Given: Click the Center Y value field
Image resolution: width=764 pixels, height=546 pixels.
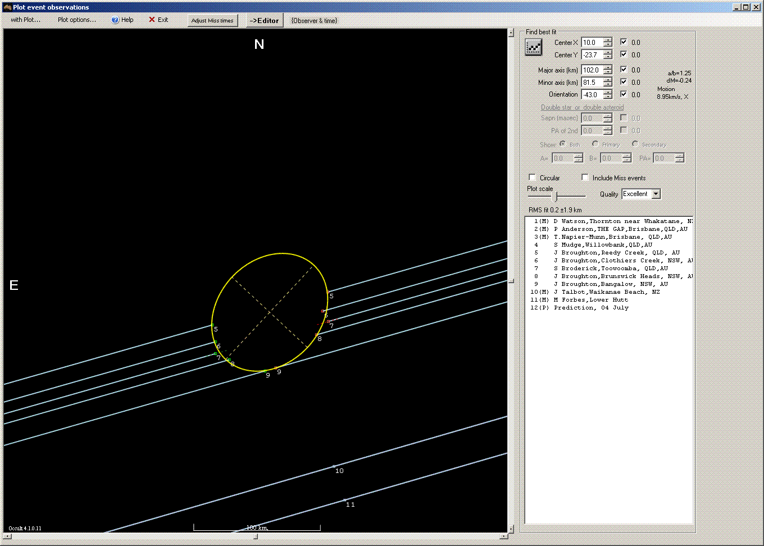Looking at the screenshot, I should 592,54.
